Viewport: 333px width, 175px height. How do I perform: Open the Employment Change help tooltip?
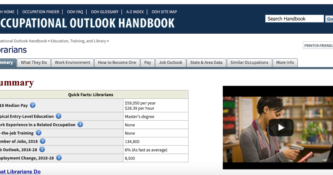(x=59, y=158)
